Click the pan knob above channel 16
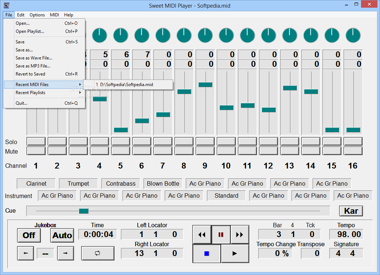 pyautogui.click(x=353, y=35)
